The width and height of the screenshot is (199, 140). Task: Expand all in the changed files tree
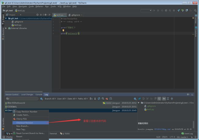click(168, 99)
